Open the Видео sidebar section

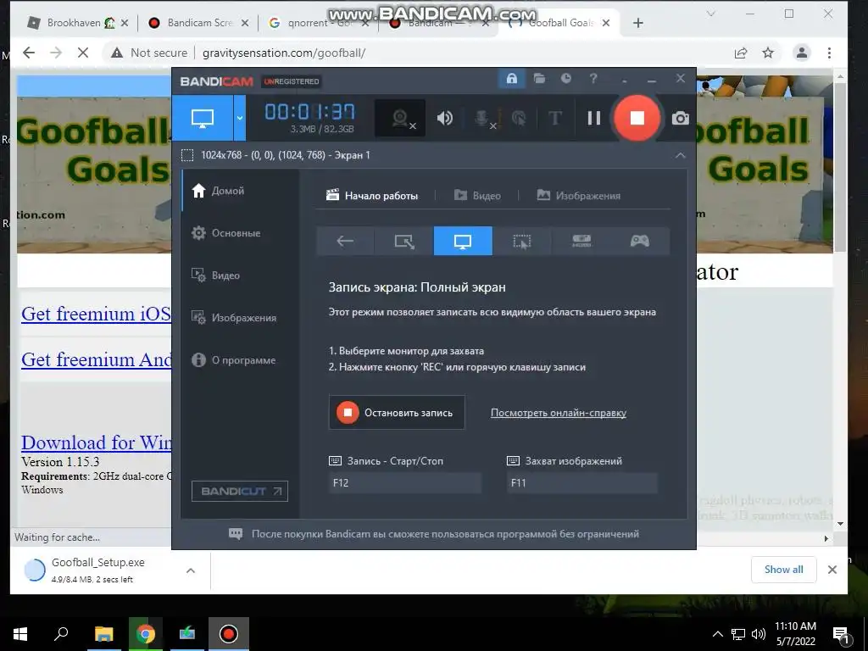coord(240,275)
